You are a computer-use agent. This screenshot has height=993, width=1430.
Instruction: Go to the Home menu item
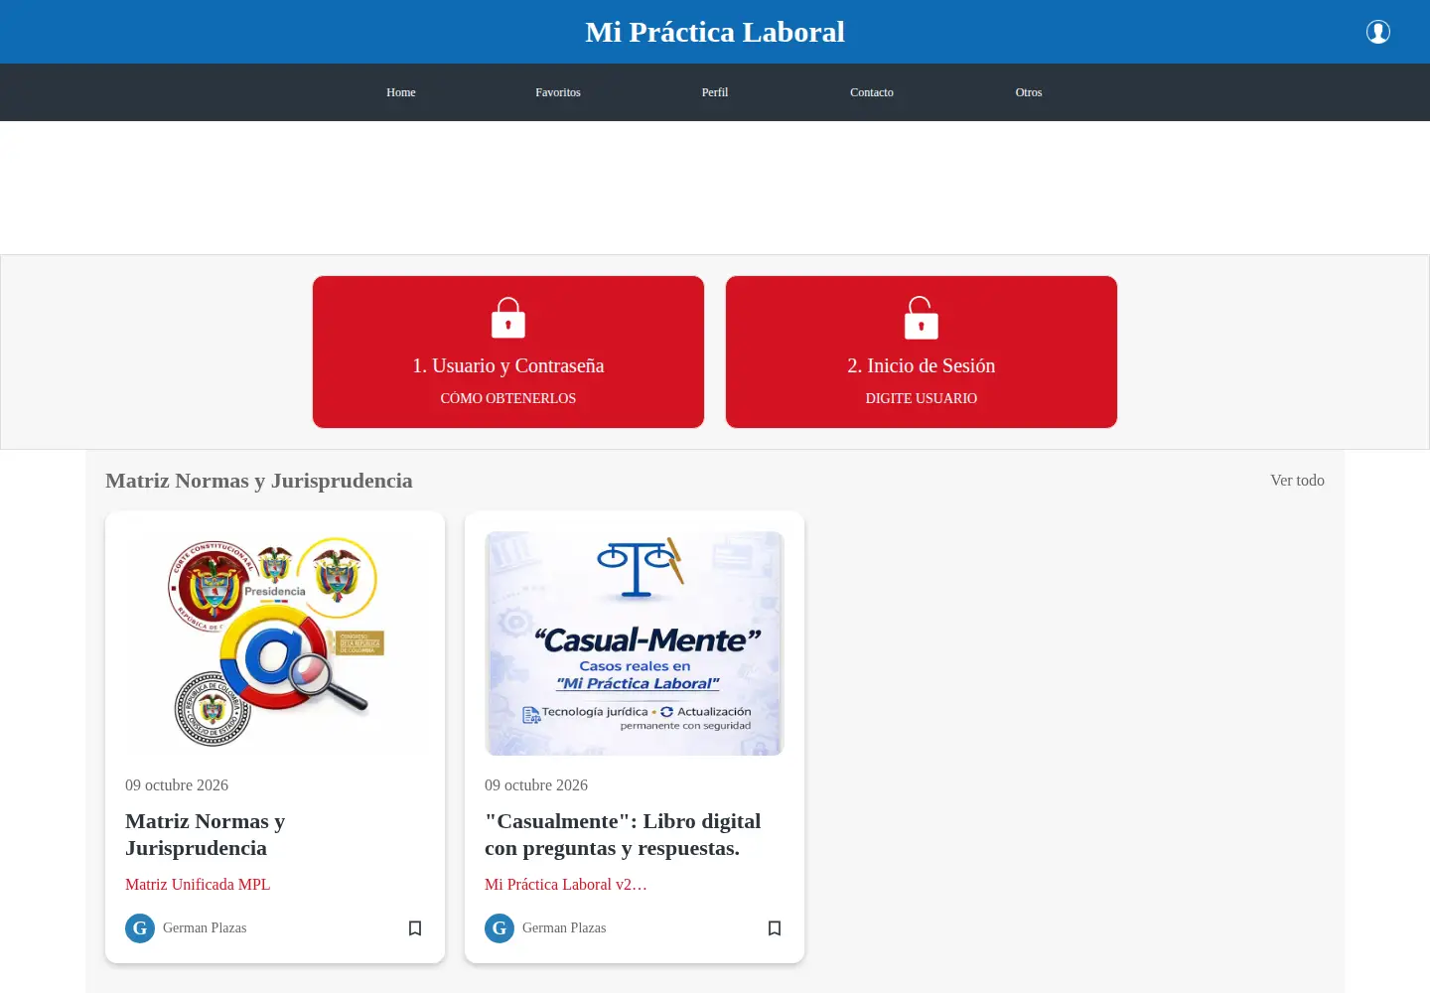click(x=401, y=92)
